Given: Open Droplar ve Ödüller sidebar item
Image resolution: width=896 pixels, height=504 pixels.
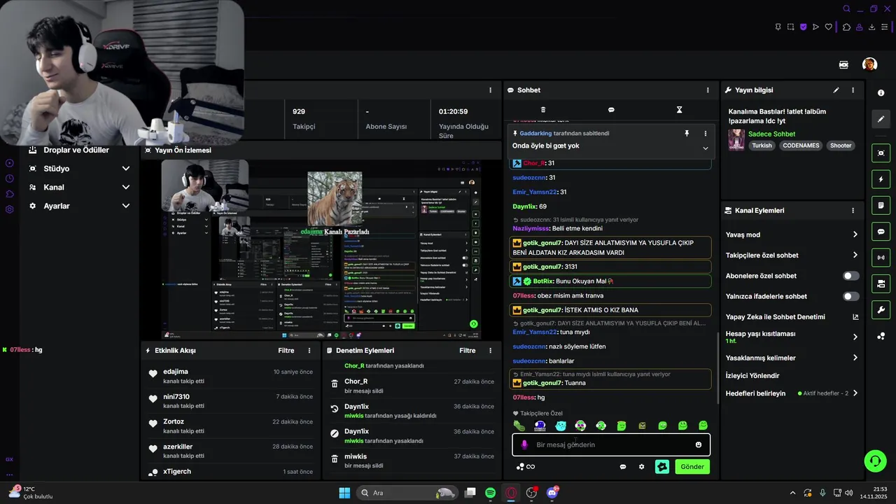Looking at the screenshot, I should [x=76, y=150].
